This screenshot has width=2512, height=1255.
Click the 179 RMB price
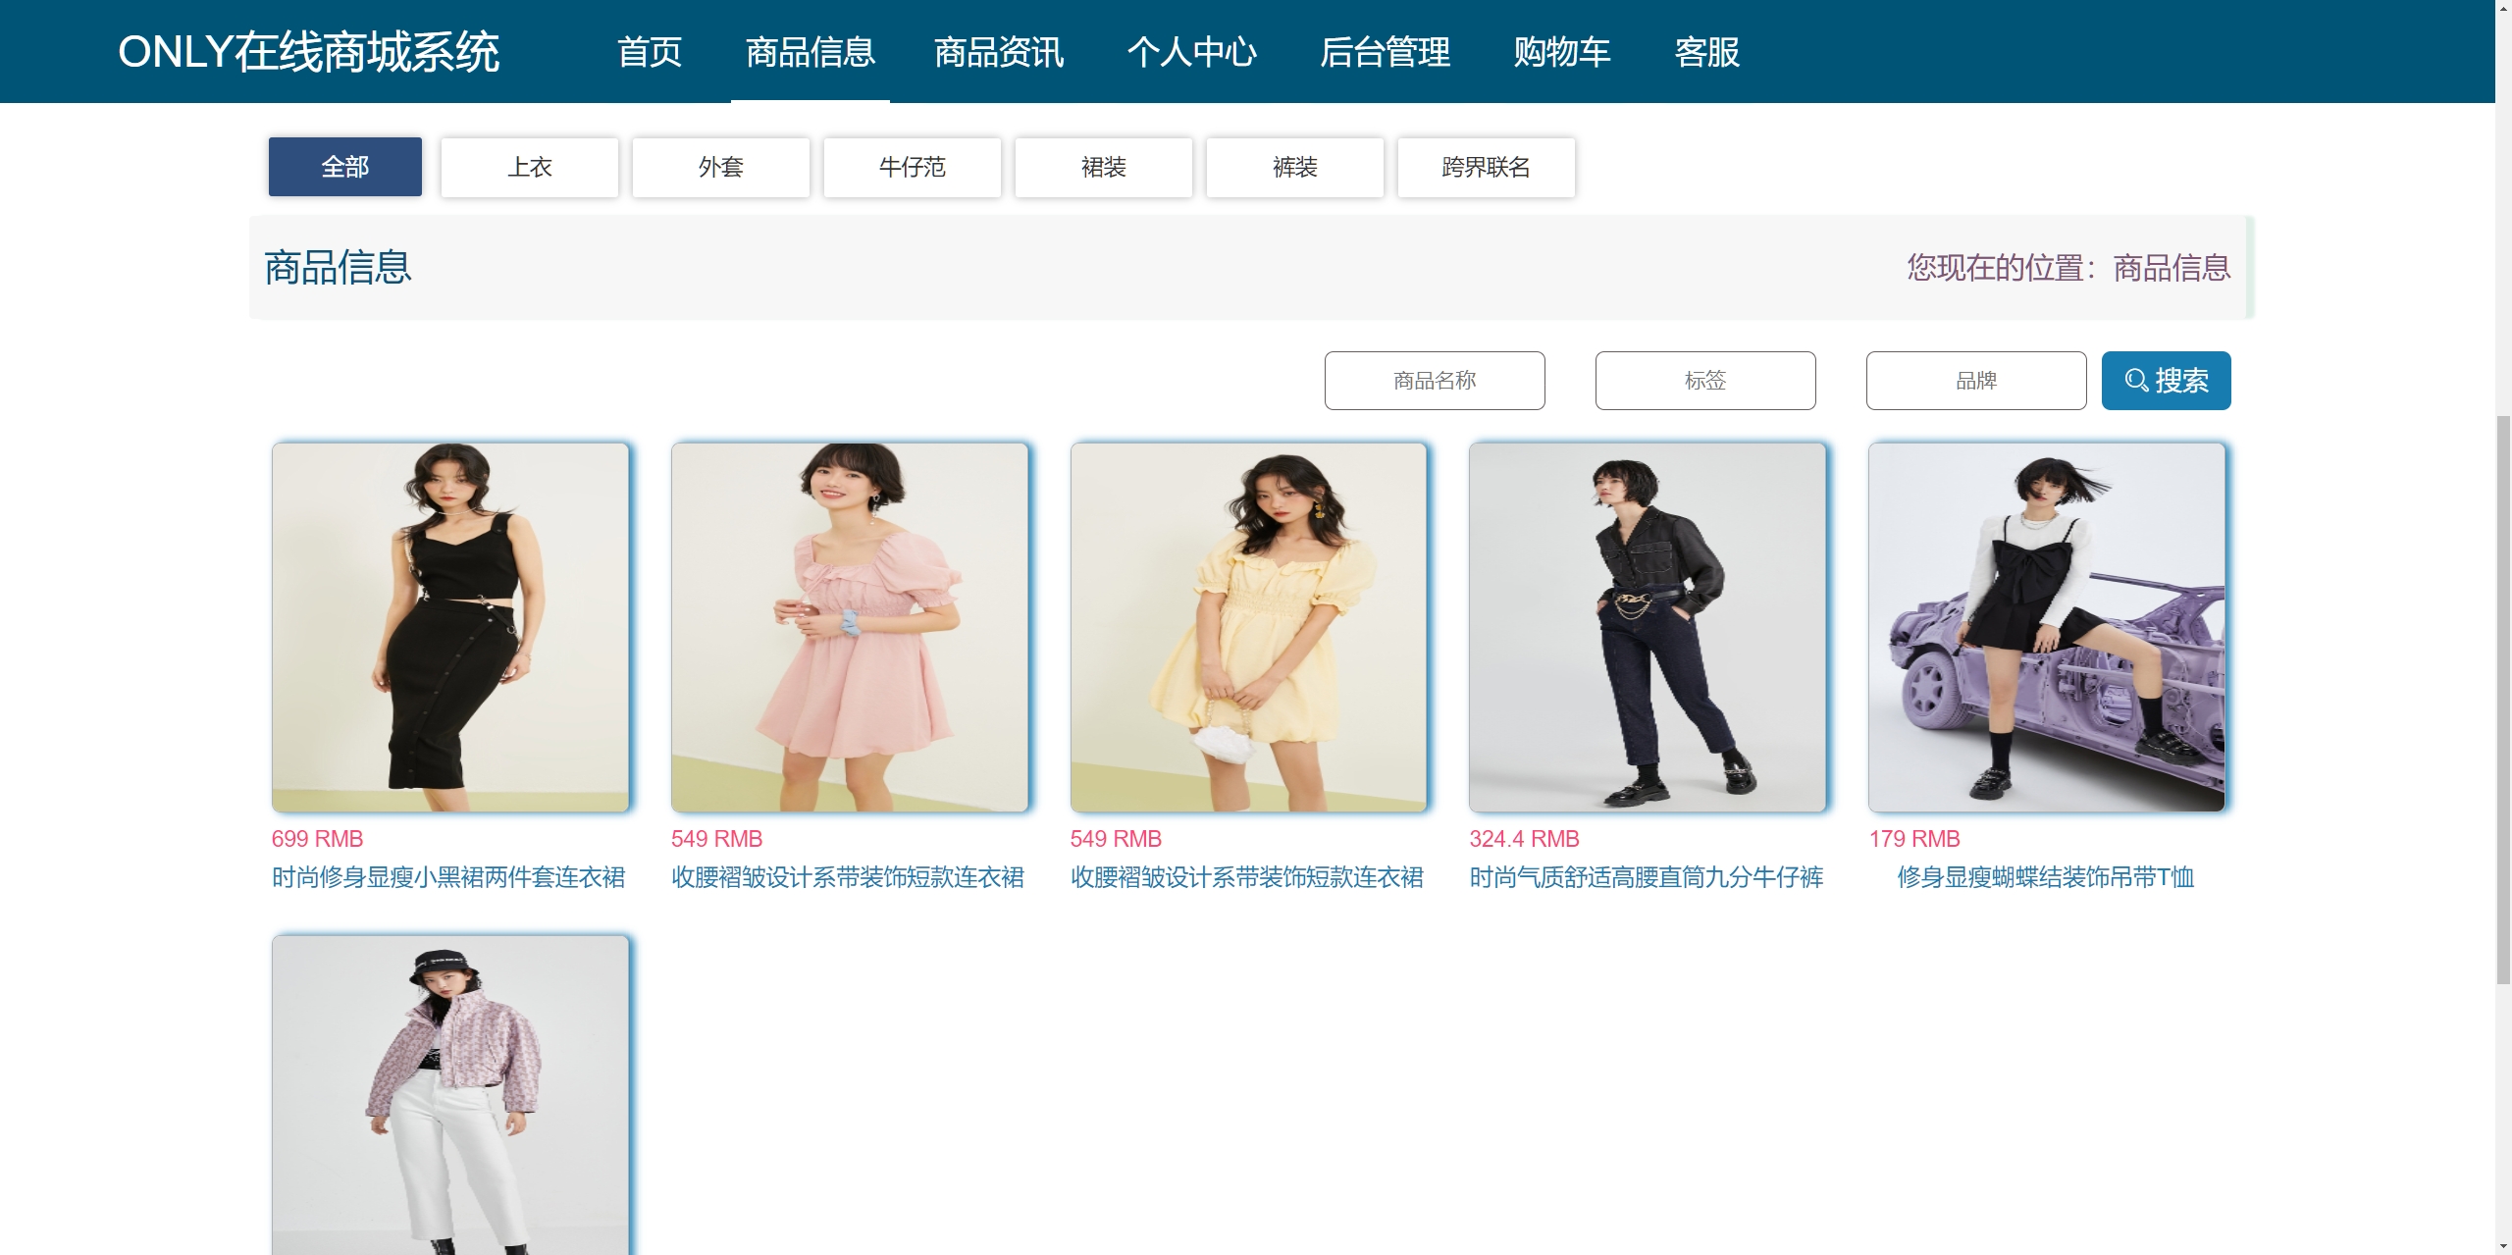point(1914,839)
